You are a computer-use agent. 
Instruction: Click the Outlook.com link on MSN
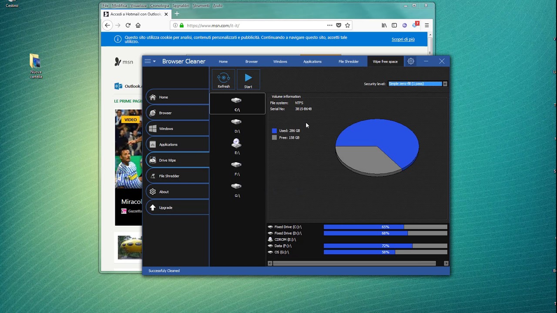coord(128,86)
